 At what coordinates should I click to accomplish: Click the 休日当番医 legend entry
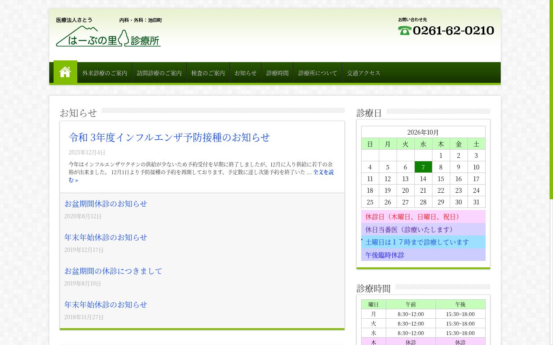tap(423, 229)
